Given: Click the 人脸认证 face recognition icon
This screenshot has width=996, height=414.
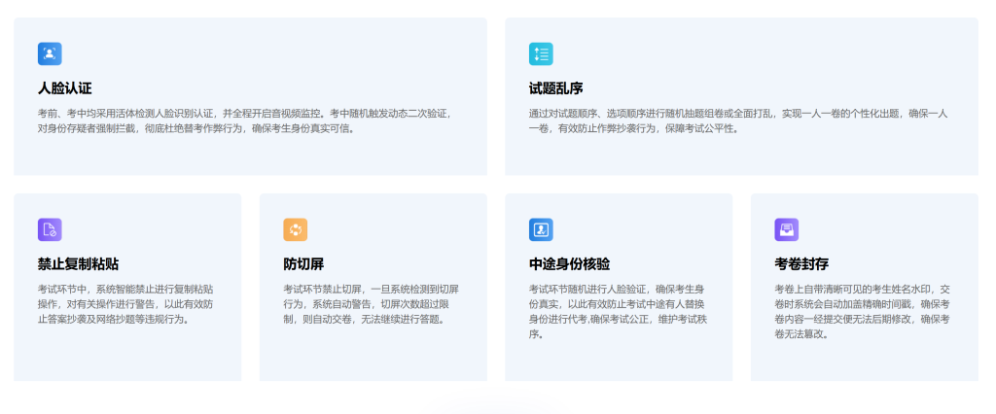Looking at the screenshot, I should [x=50, y=54].
